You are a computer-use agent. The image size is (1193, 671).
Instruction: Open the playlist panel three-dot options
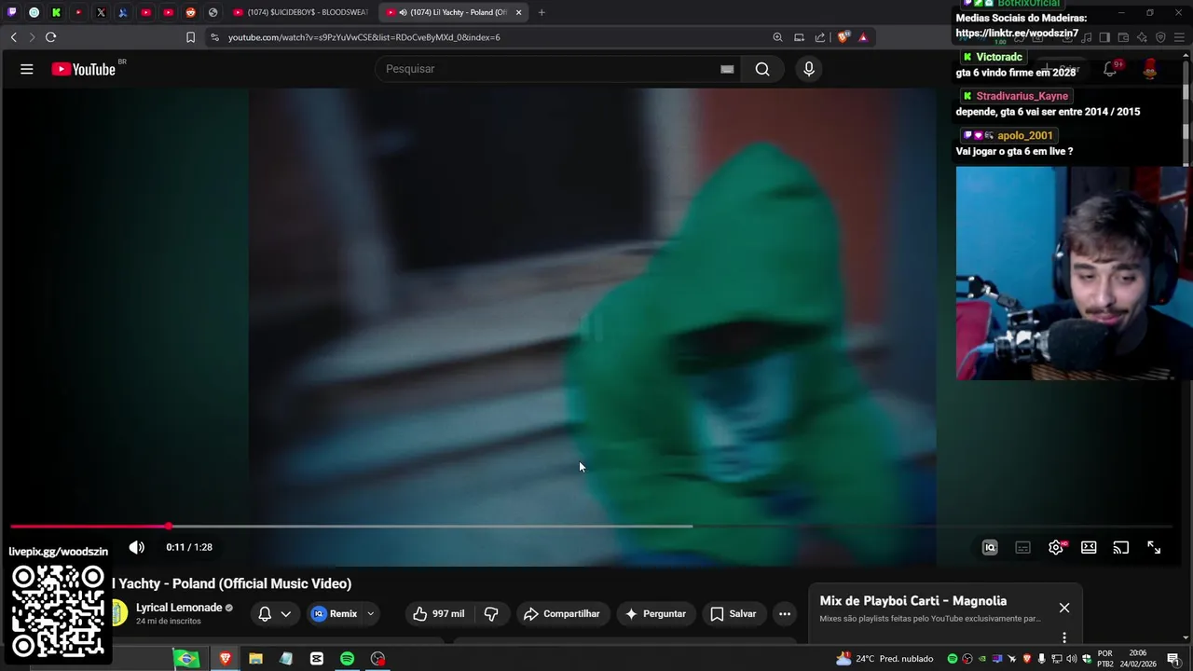[1064, 637]
